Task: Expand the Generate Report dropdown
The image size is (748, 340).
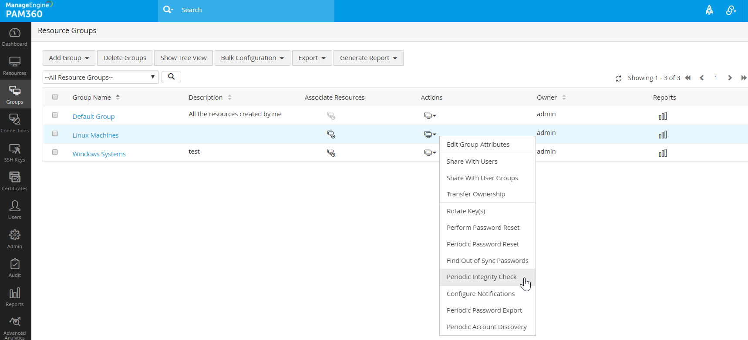Action: 368,58
